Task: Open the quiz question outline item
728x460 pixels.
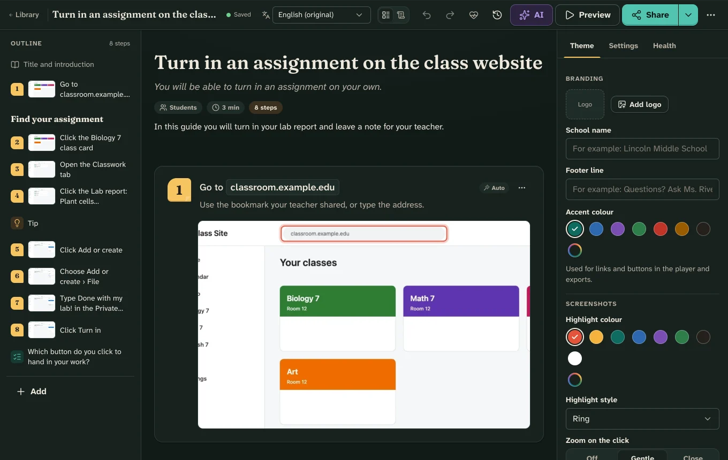Action: coord(70,357)
